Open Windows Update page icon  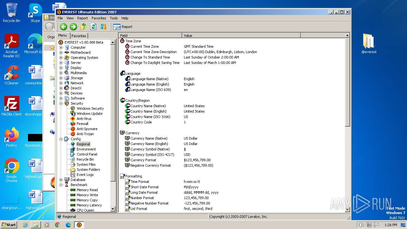(x=73, y=114)
